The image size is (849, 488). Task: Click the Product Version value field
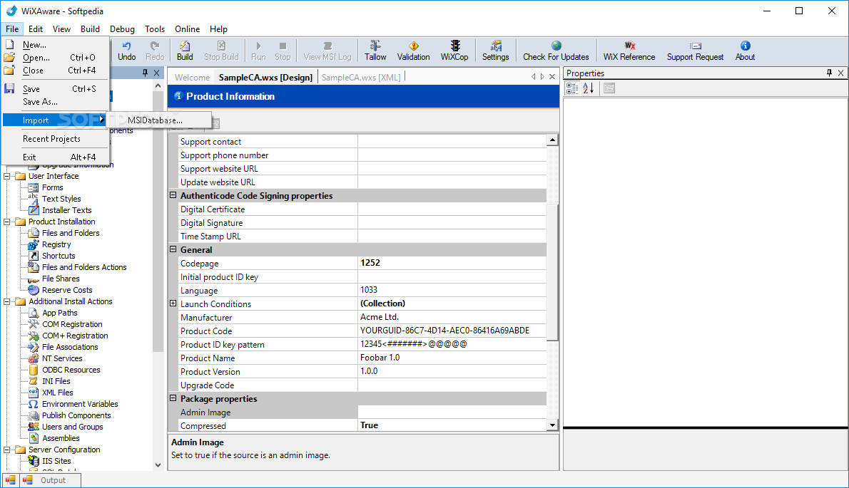click(x=452, y=371)
